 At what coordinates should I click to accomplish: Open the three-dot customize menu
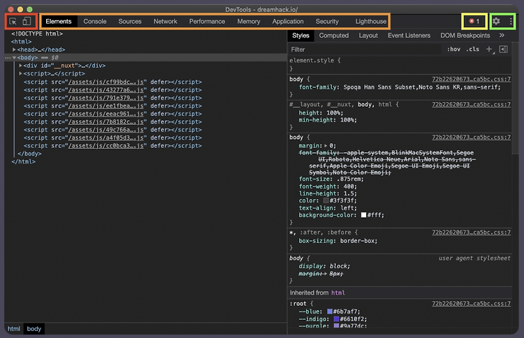click(511, 22)
